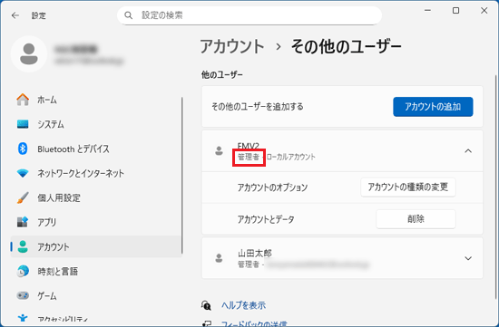Click the ホーム house icon

point(23,100)
